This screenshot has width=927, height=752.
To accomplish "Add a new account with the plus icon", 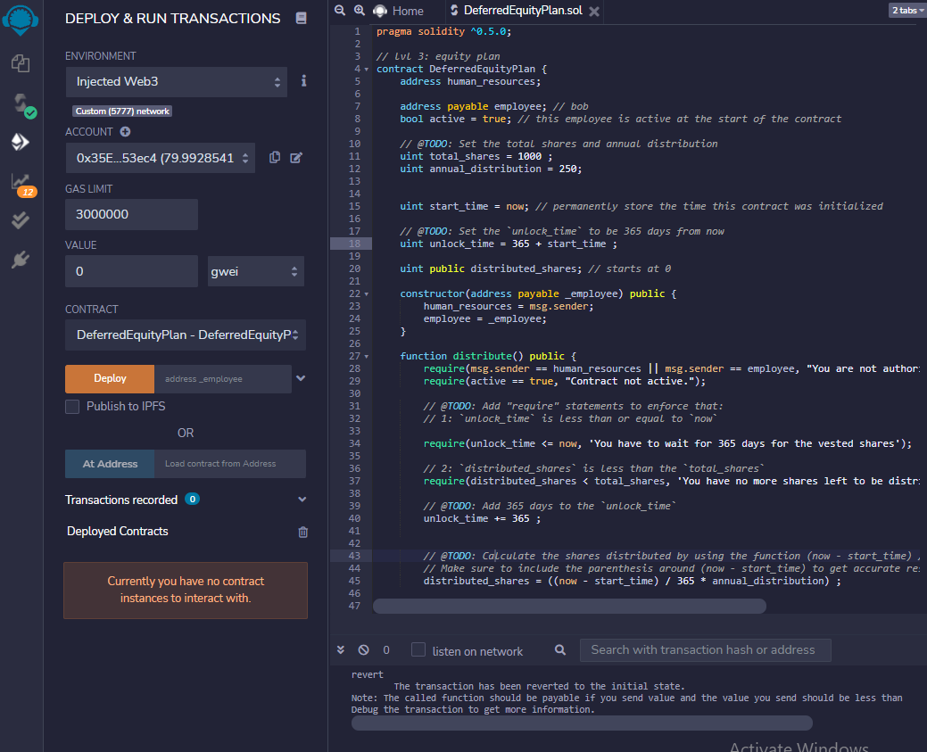I will pos(125,132).
